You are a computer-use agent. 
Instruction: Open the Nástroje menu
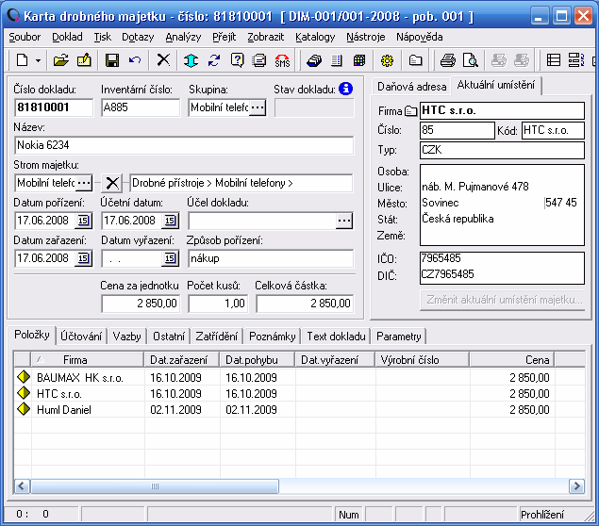click(366, 37)
